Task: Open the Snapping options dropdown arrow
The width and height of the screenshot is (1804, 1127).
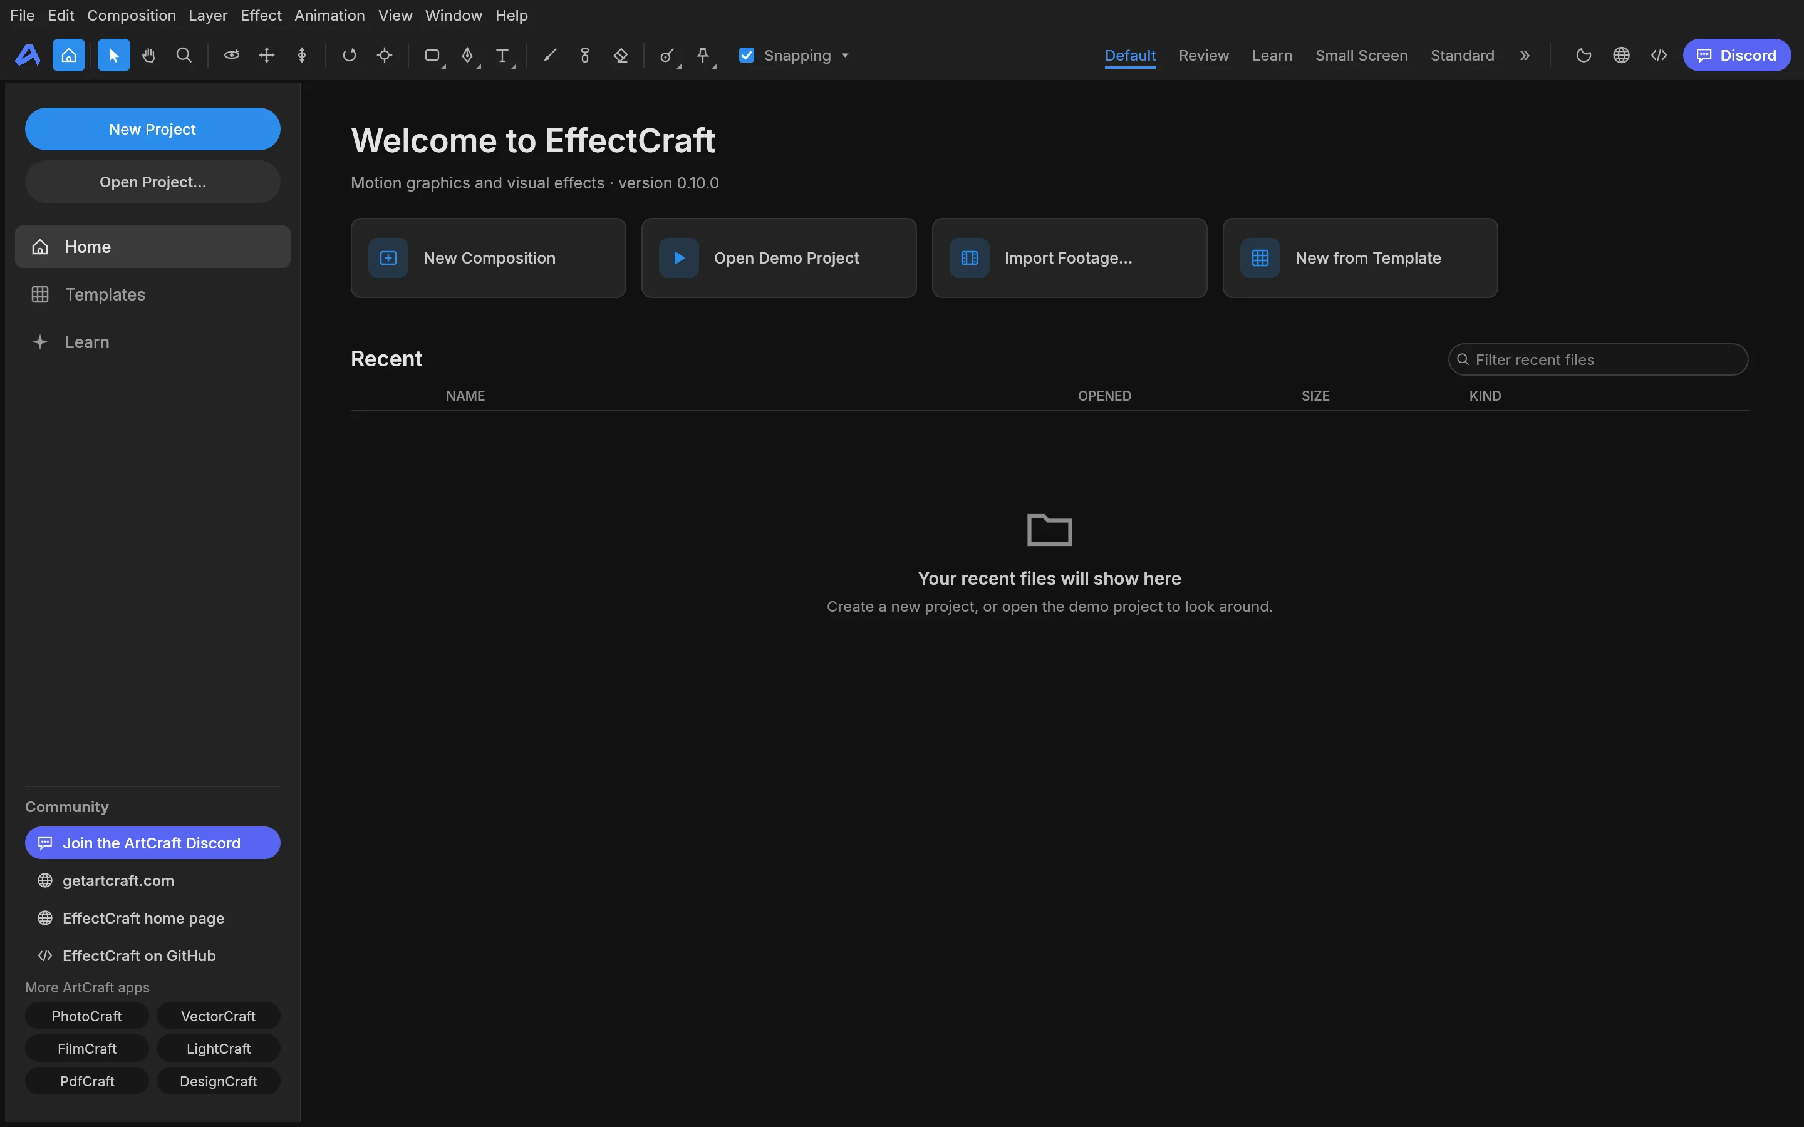Action: (846, 56)
